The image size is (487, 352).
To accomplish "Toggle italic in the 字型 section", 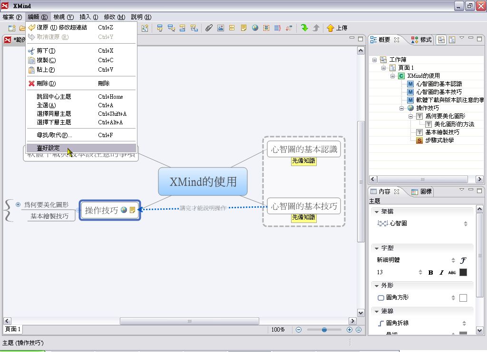I will point(441,273).
